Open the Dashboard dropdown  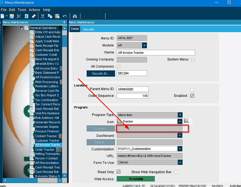[x=180, y=135]
